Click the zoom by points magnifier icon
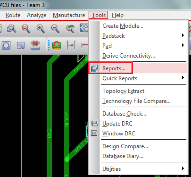191x177 pixels. [11, 29]
